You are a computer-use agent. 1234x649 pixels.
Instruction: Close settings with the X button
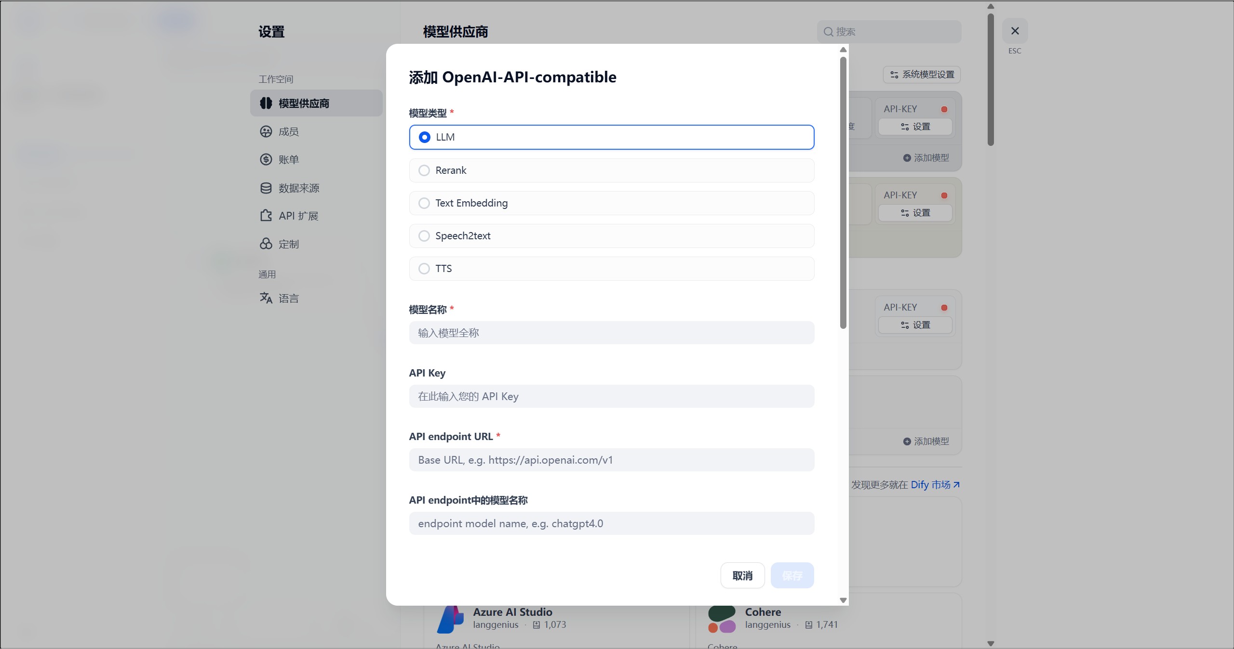tap(1015, 31)
